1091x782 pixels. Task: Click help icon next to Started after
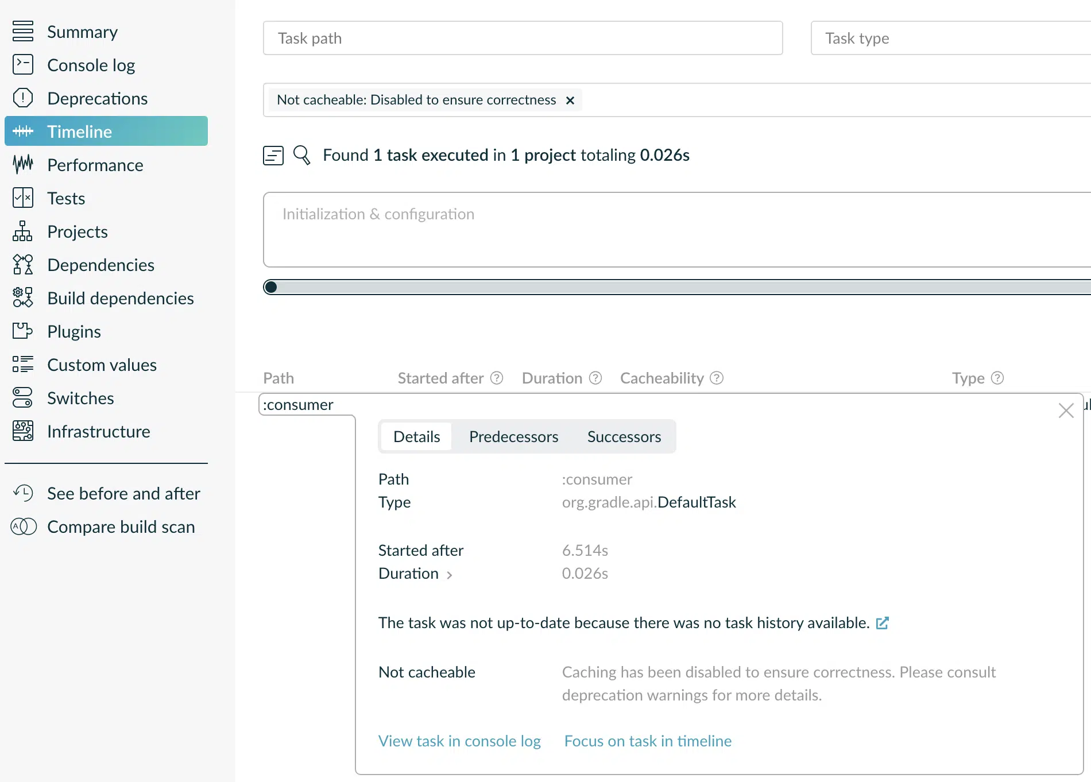point(497,378)
